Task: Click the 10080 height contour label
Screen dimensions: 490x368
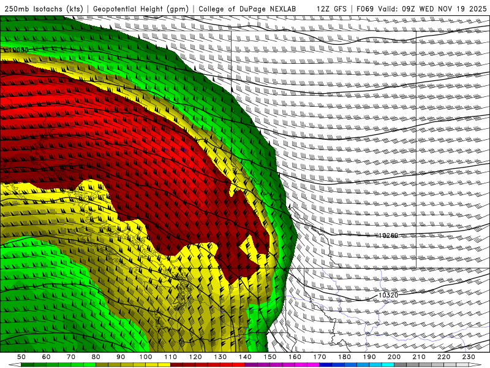Action: [18, 50]
